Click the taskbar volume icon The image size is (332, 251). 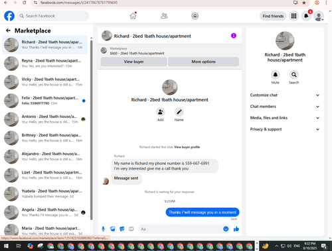coord(289,246)
